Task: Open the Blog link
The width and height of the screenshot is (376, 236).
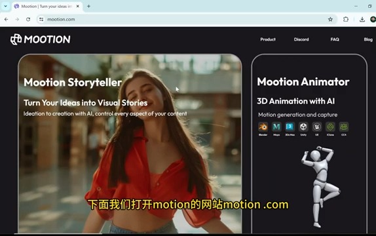Action: [x=368, y=39]
